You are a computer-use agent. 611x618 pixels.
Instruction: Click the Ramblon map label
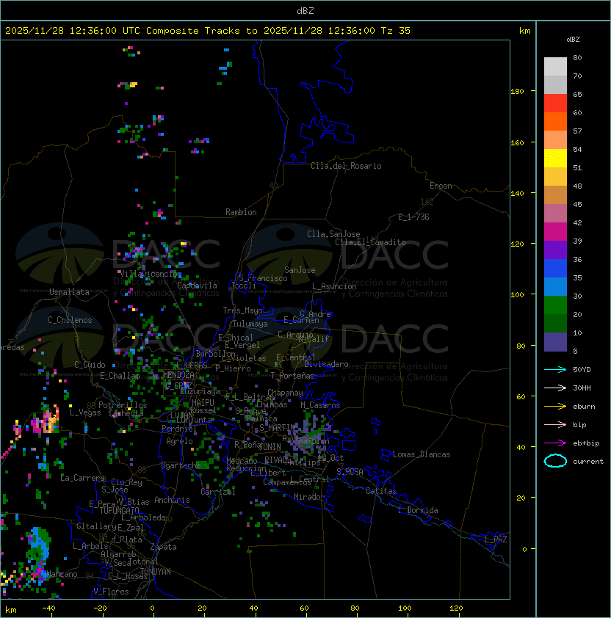pos(241,212)
